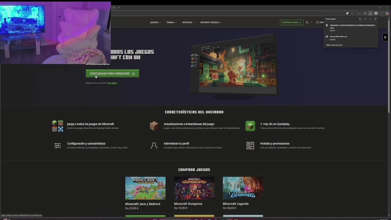Click the Minecraft game blocks icon

pyautogui.click(x=57, y=126)
